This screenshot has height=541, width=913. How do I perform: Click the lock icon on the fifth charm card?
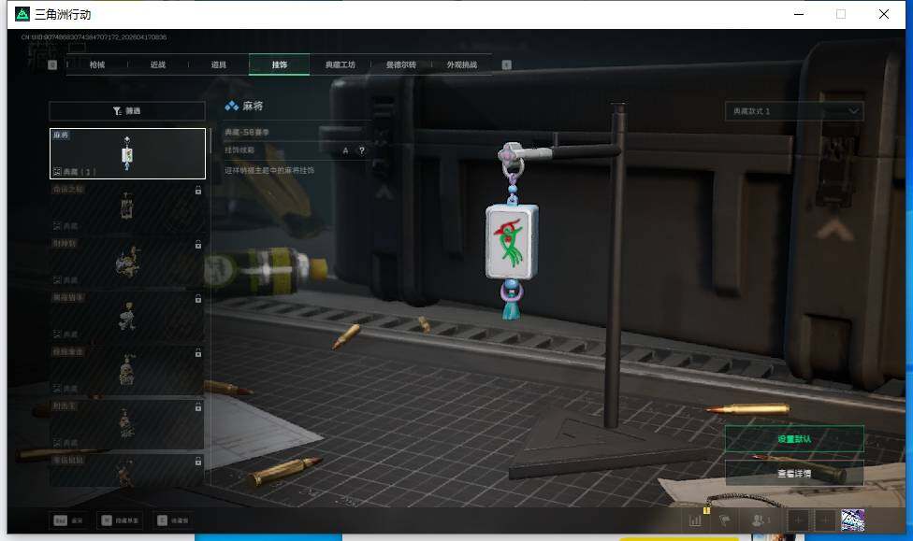(198, 352)
